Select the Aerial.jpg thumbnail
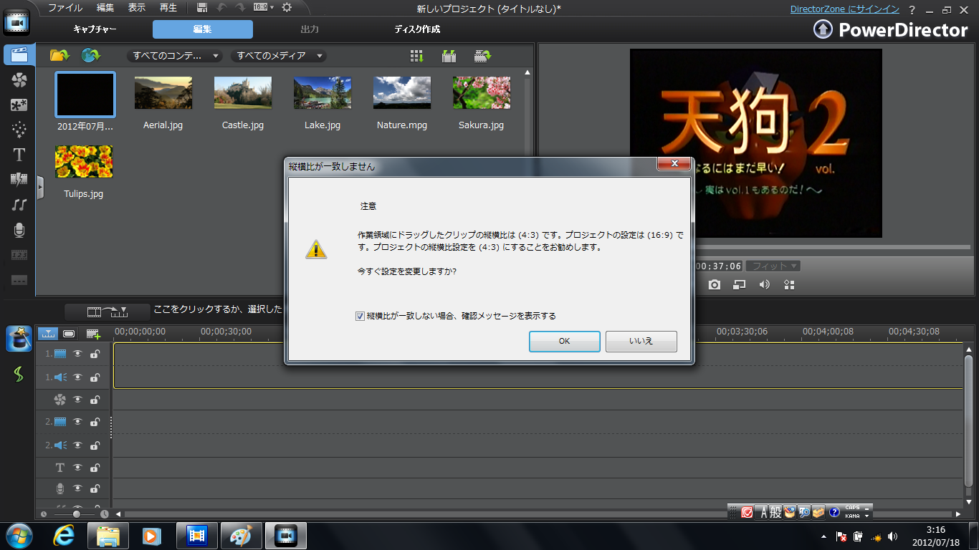The width and height of the screenshot is (979, 550). [x=163, y=92]
